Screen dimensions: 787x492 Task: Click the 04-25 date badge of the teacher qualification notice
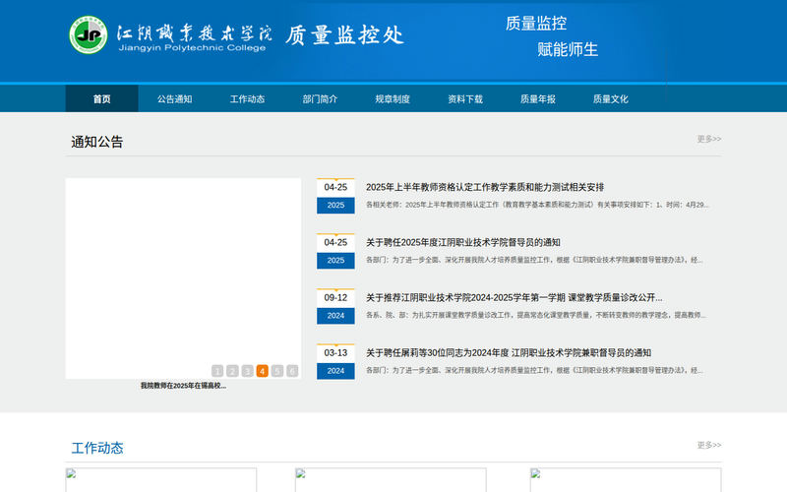coord(335,196)
